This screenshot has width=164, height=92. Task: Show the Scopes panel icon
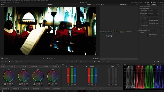pyautogui.click(x=158, y=62)
